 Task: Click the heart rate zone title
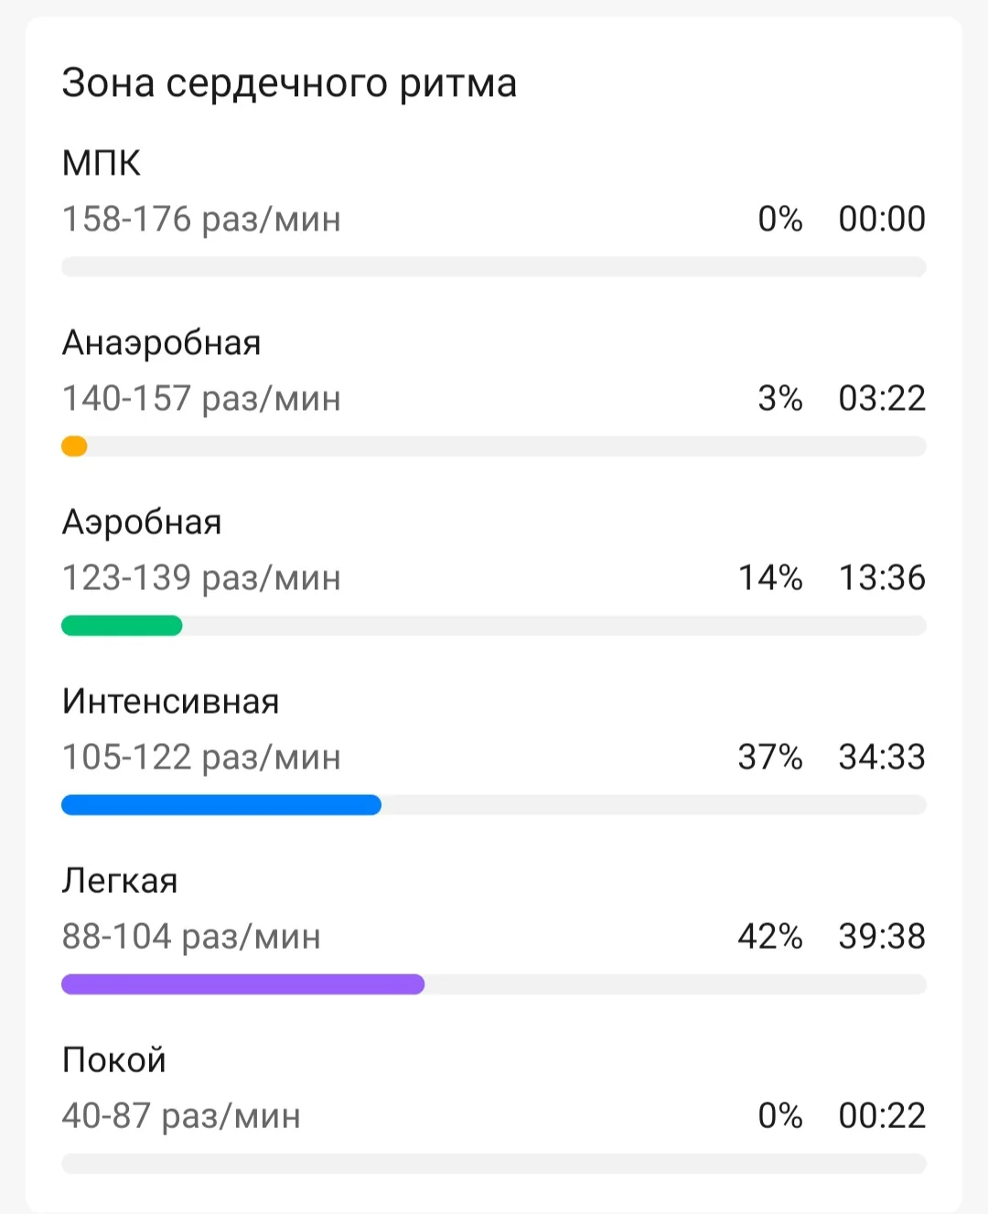pos(289,83)
